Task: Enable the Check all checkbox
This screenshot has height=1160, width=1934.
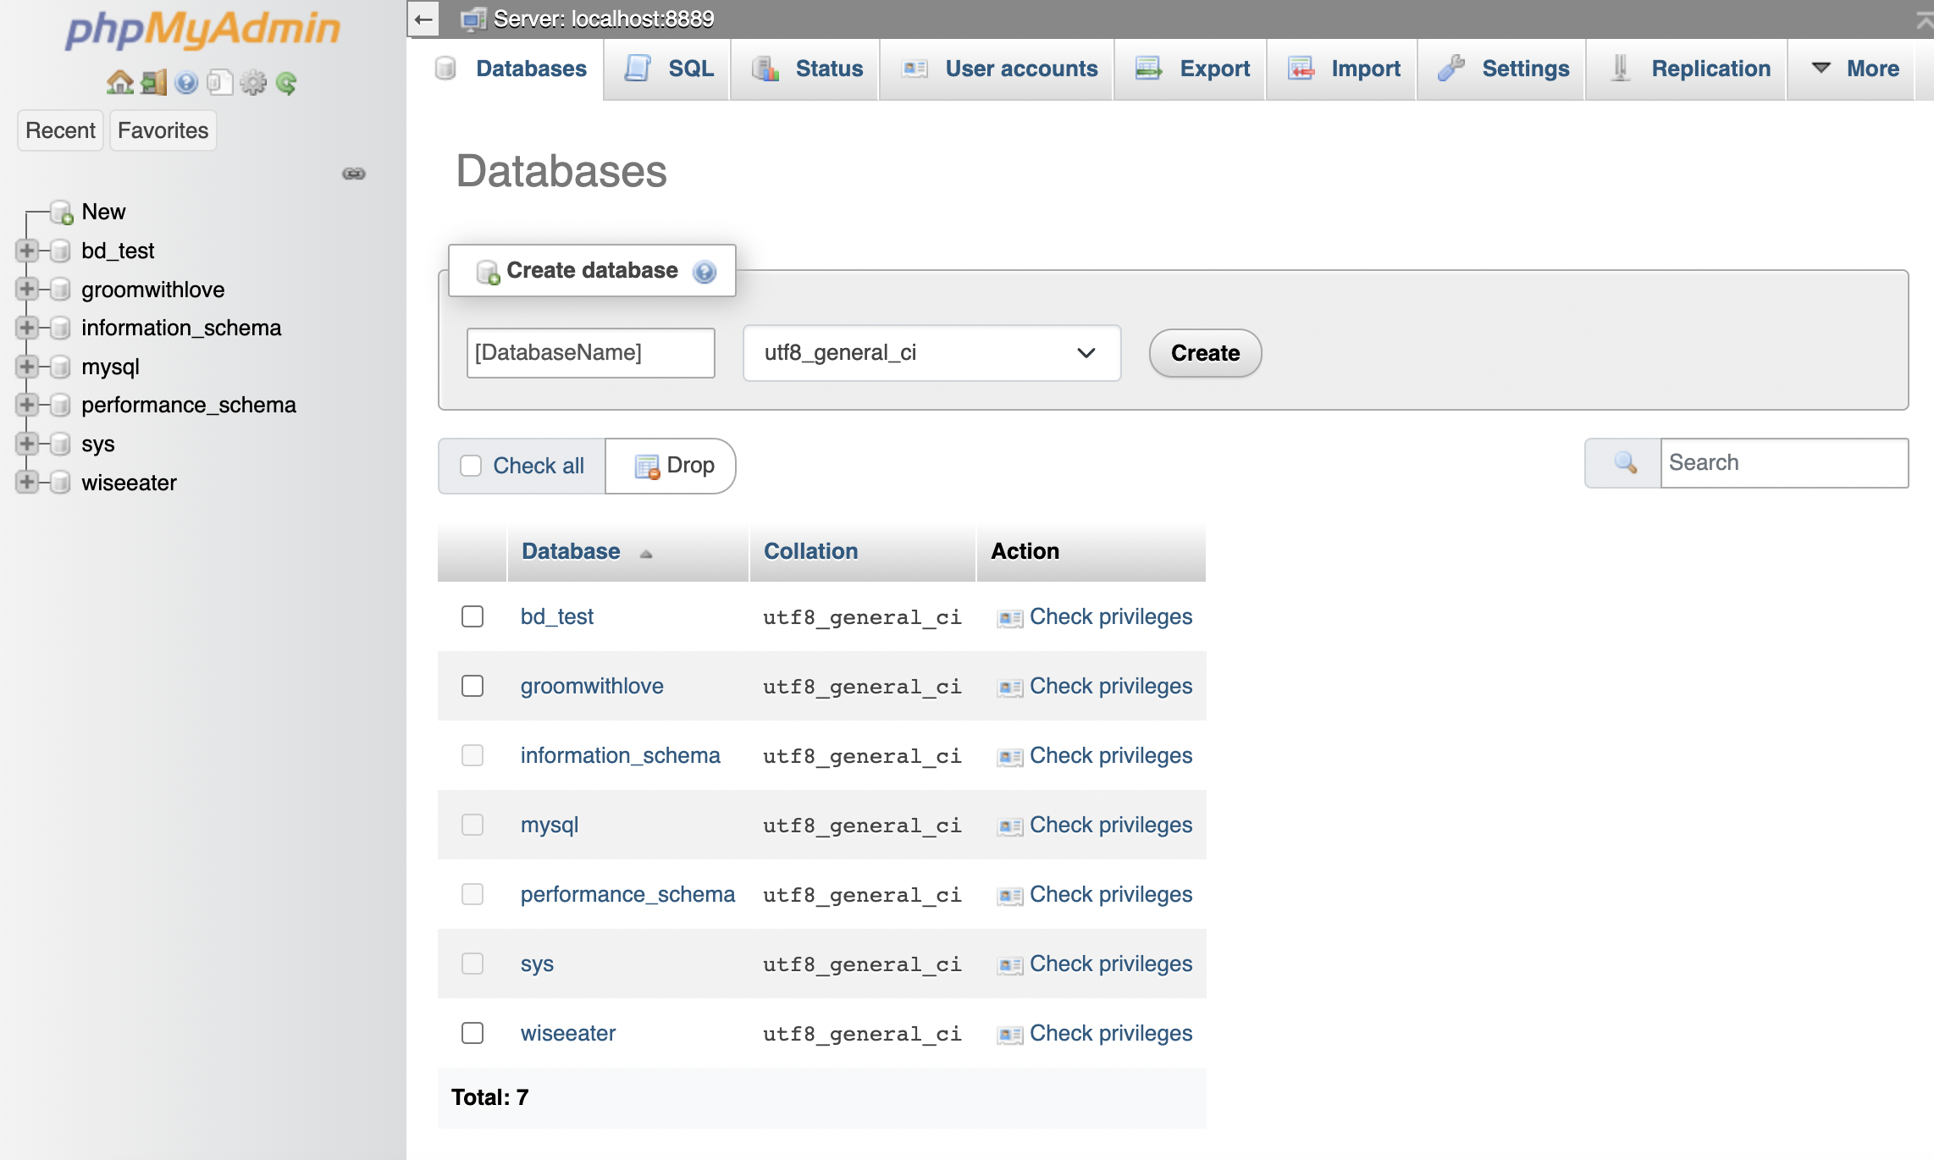Action: [x=472, y=466]
